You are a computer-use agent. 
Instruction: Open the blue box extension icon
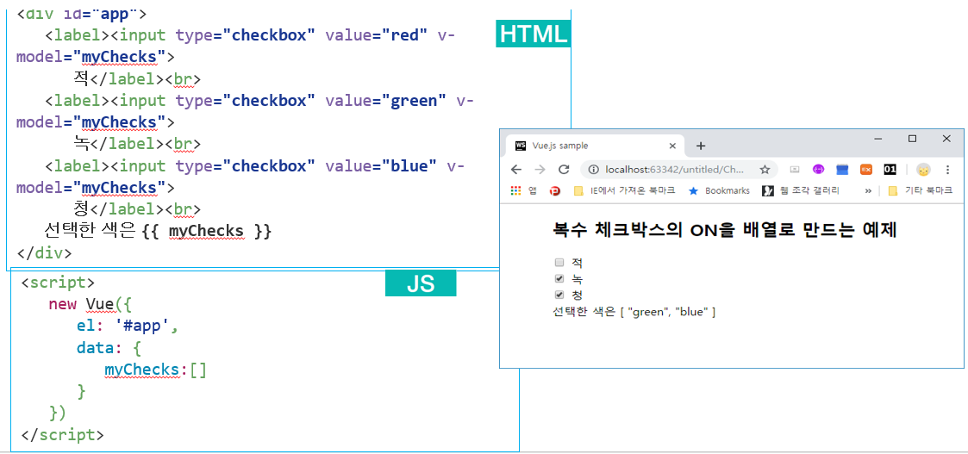pos(842,170)
